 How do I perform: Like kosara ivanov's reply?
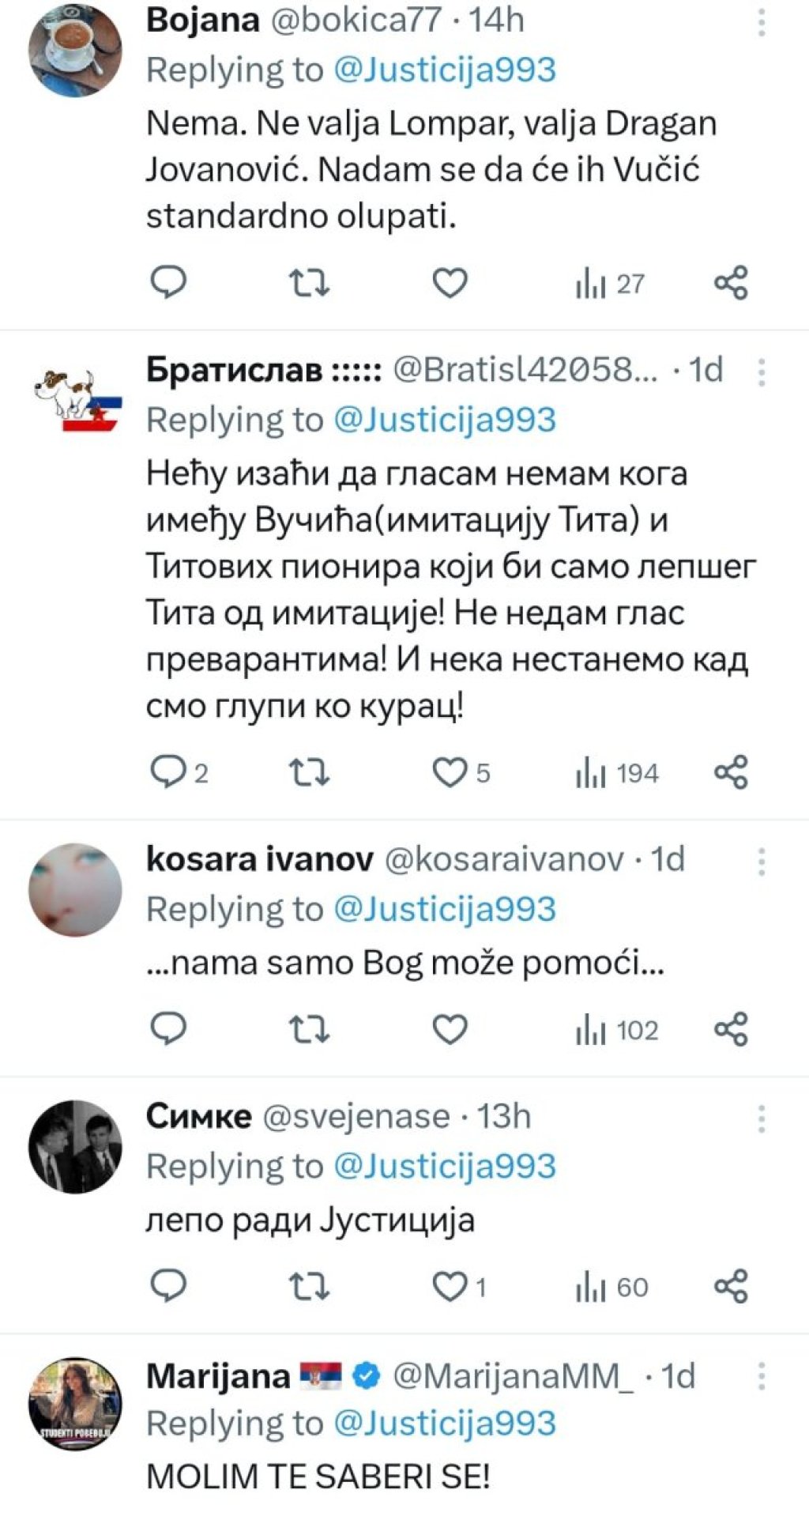click(450, 1029)
